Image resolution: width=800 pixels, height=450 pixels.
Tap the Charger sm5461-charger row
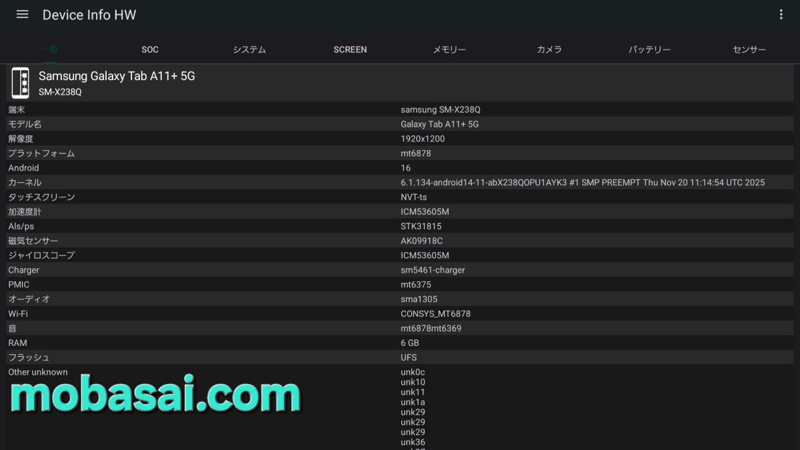[x=400, y=270]
